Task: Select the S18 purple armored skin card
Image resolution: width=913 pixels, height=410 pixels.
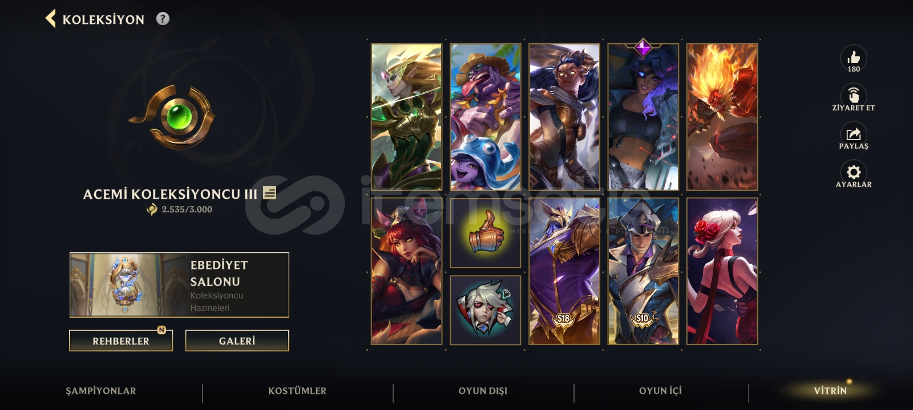Action: (564, 272)
